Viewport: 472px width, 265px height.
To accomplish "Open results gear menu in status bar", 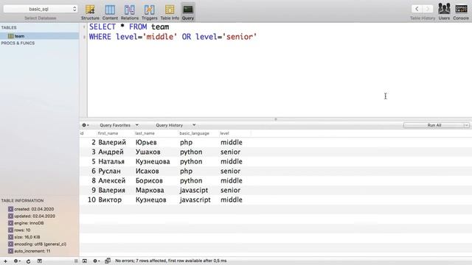I will 96,261.
